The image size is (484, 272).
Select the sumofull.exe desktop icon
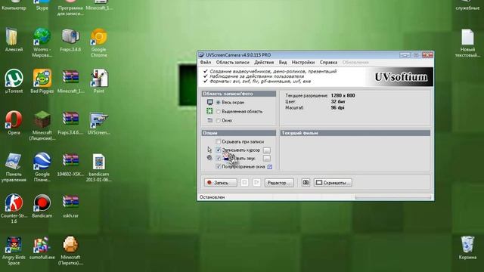point(42,245)
